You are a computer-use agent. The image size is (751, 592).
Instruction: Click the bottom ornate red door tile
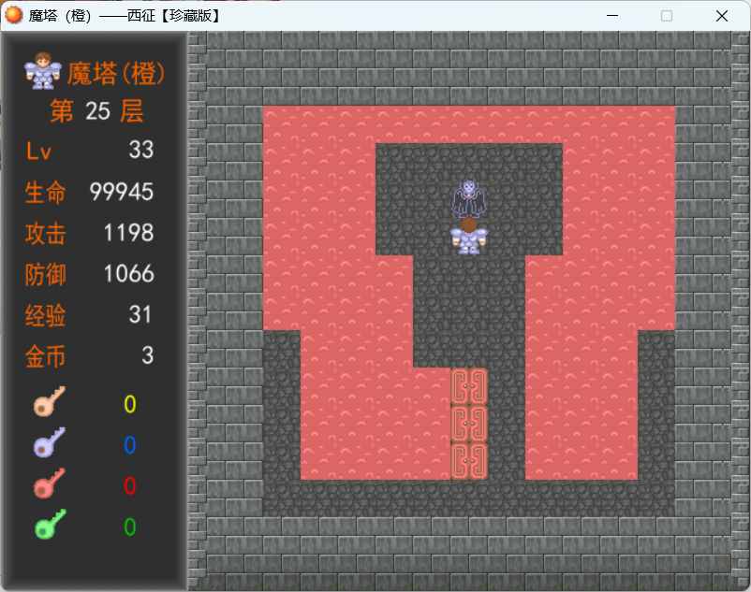469,460
